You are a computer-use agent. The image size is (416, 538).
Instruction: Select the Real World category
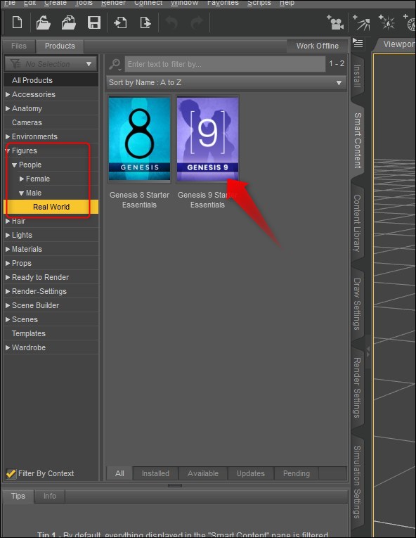[x=51, y=207]
